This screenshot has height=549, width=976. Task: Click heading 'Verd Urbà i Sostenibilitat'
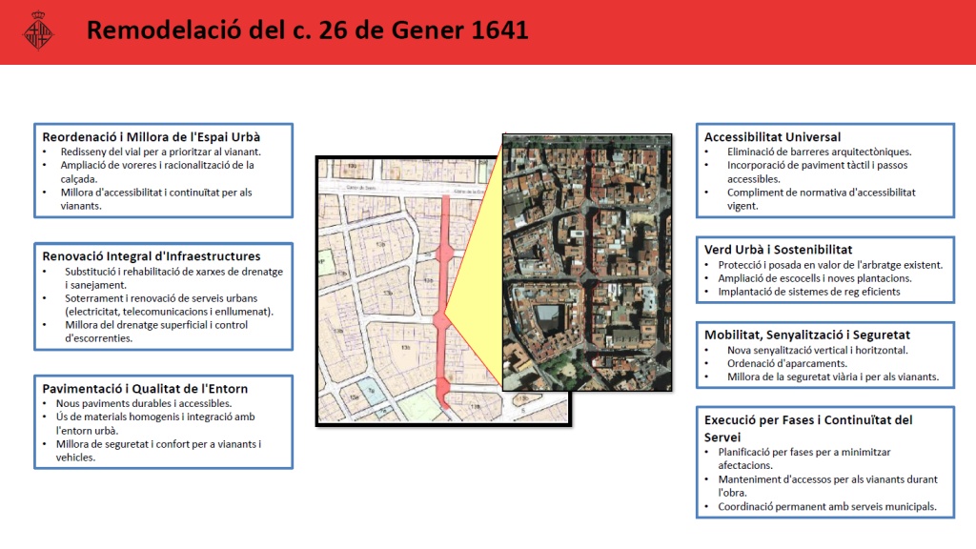tap(778, 250)
